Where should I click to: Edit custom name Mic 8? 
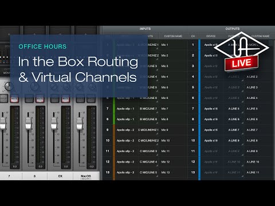click(164, 119)
